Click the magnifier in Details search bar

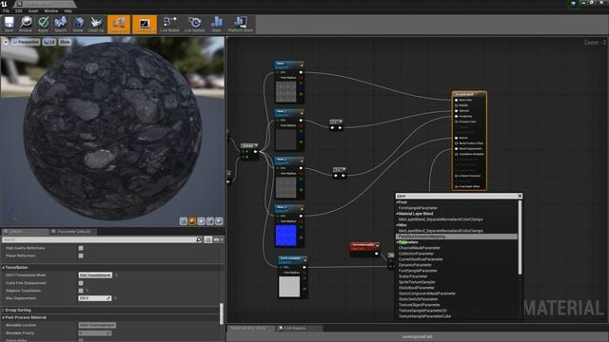[x=199, y=239]
